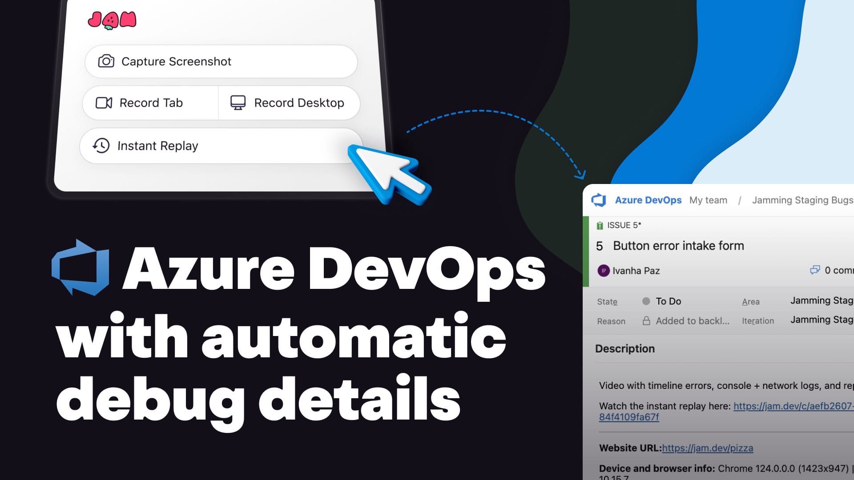Expand the Iteration field dropdown

(821, 320)
